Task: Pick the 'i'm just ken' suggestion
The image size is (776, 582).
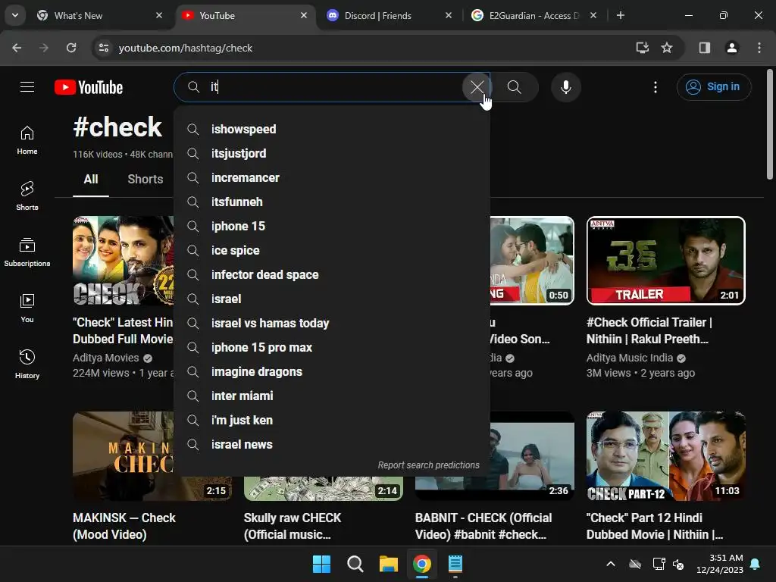Action: [332, 420]
